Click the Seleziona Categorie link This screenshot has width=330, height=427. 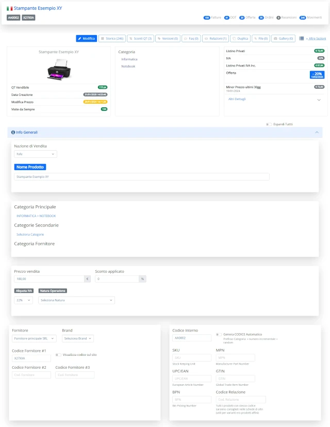30,235
